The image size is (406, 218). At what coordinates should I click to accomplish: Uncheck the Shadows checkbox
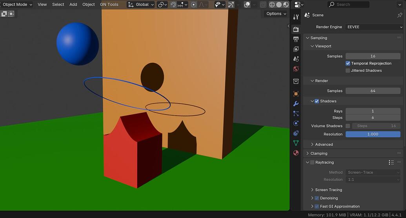pyautogui.click(x=317, y=101)
